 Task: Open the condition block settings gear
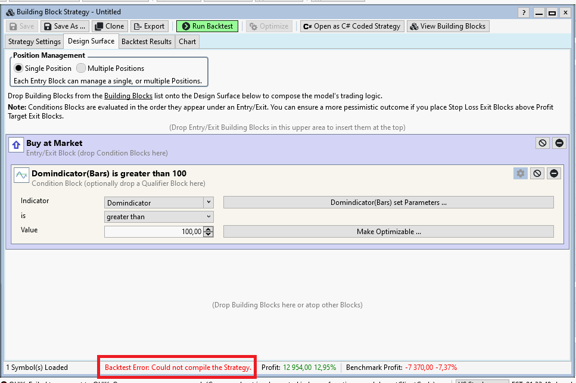coord(520,173)
